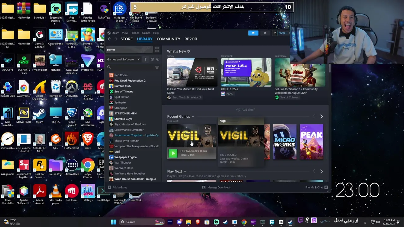404x227 pixels.
Task: Open the RP2OR profile tab
Action: pos(191,39)
